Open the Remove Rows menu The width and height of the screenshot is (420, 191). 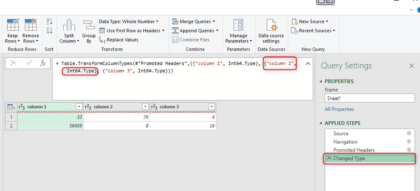click(x=30, y=31)
